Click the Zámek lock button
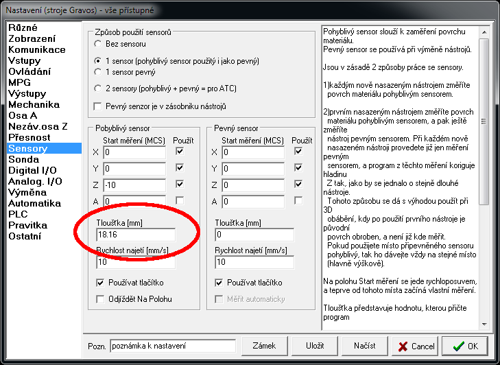 [264, 346]
